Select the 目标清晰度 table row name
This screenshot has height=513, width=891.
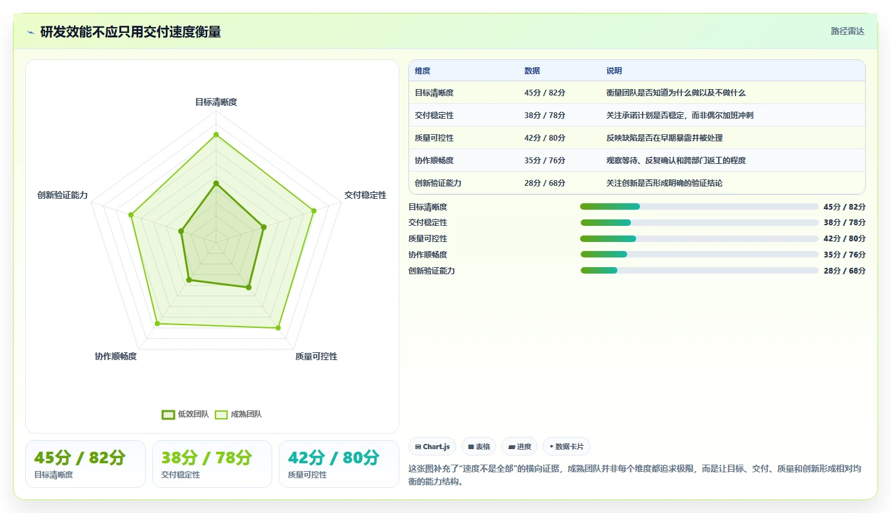pyautogui.click(x=434, y=93)
